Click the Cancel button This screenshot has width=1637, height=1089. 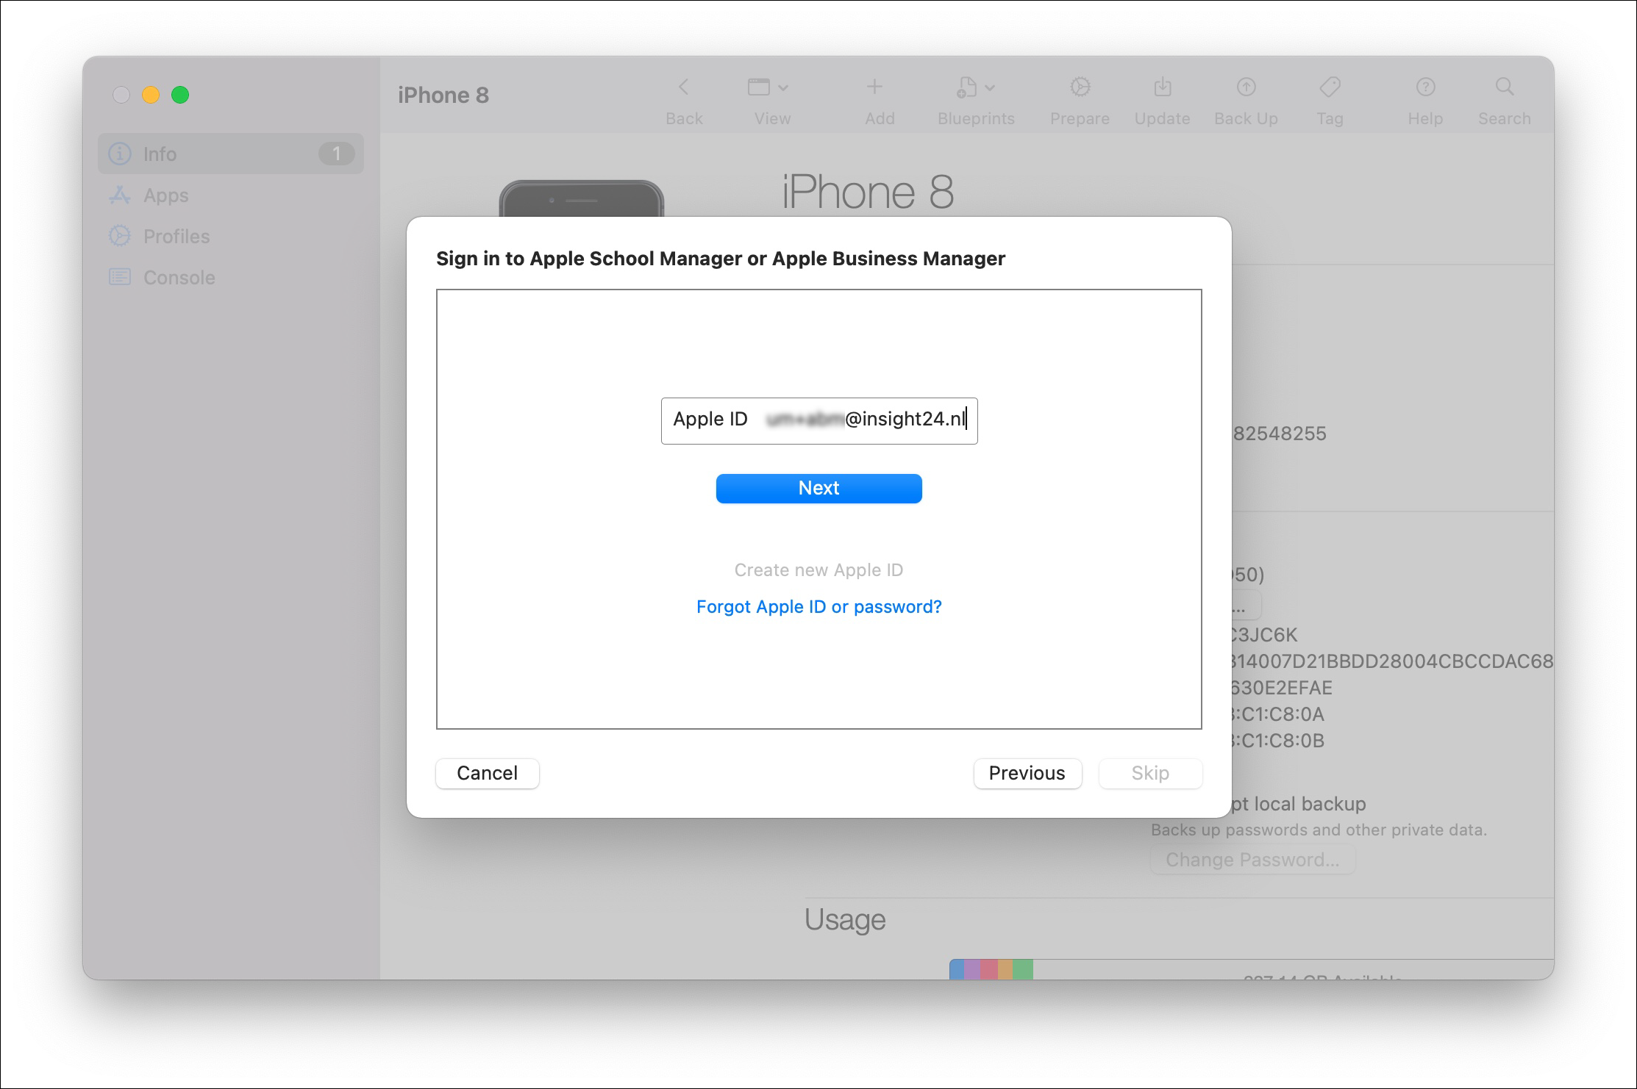pyautogui.click(x=487, y=773)
